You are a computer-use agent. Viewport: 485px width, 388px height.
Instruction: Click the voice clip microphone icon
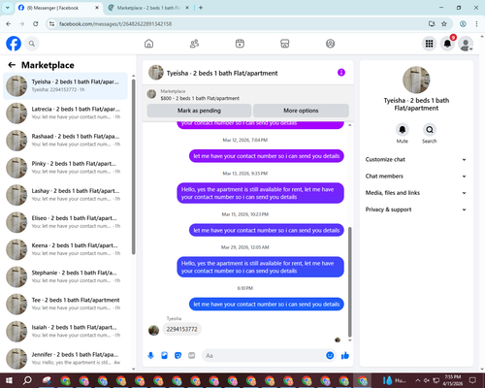click(x=150, y=356)
